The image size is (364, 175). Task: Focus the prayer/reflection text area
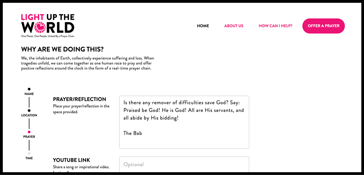pos(184,122)
